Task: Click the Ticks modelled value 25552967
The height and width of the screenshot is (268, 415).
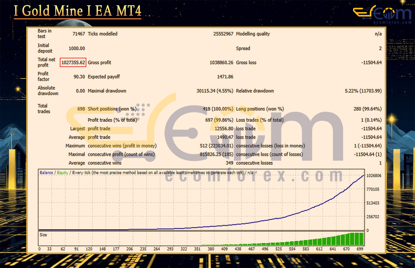Action: click(x=223, y=34)
